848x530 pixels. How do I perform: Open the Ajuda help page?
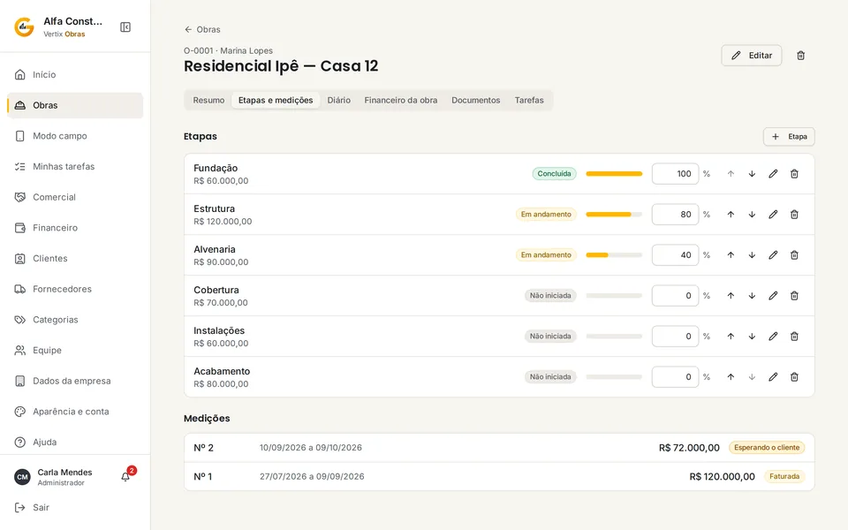75,442
